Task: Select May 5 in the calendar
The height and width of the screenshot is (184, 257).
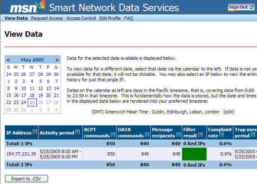Action: tap(41, 81)
